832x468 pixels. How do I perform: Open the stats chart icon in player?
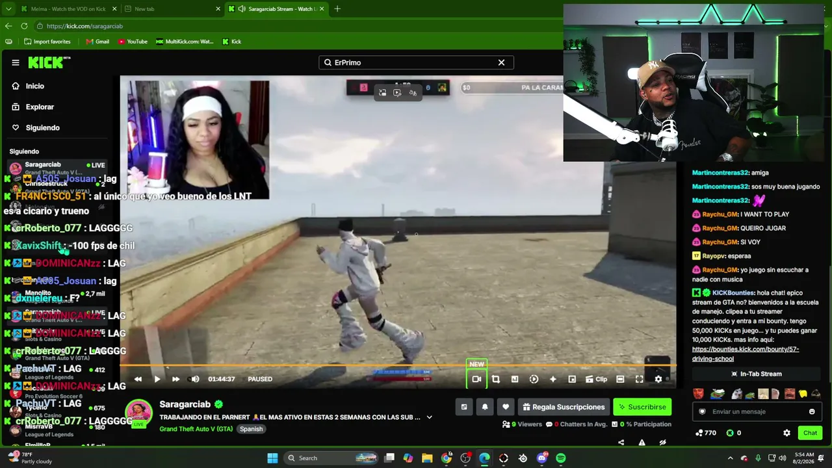515,379
